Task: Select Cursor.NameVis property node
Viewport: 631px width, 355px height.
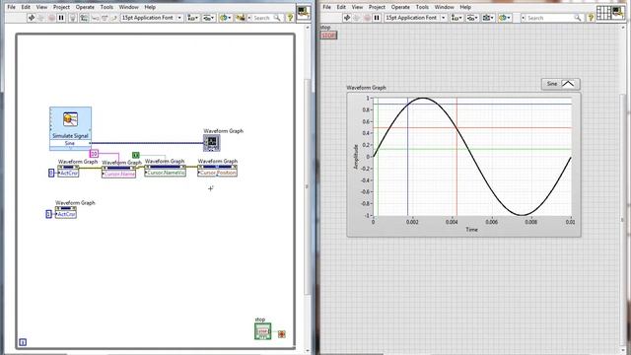Action: coord(165,171)
